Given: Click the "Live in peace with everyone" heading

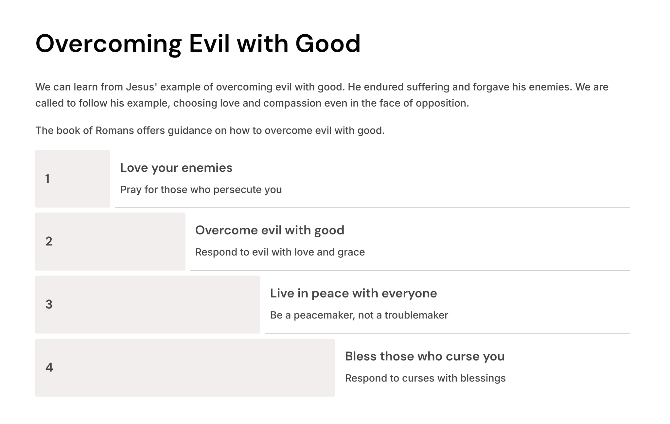Looking at the screenshot, I should coord(353,293).
